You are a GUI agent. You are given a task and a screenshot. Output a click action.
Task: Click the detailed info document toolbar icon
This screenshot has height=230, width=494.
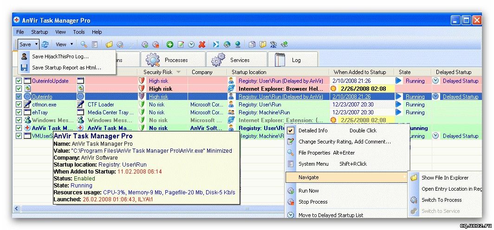pos(95,44)
